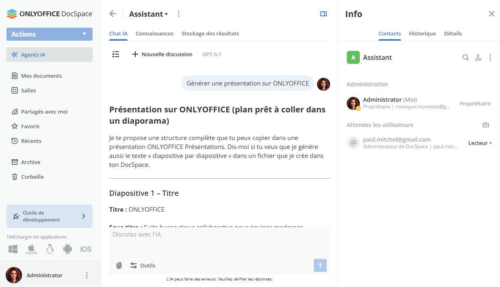The height and width of the screenshot is (287, 500).
Task: Open the Outils chat settings
Action: pyautogui.click(x=143, y=265)
